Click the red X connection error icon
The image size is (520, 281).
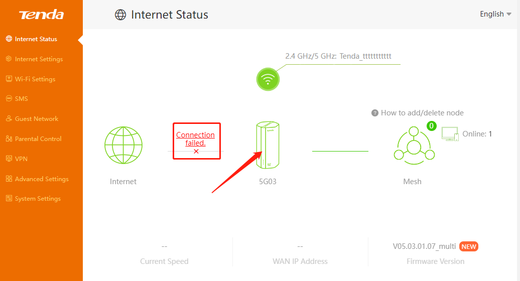point(196,151)
